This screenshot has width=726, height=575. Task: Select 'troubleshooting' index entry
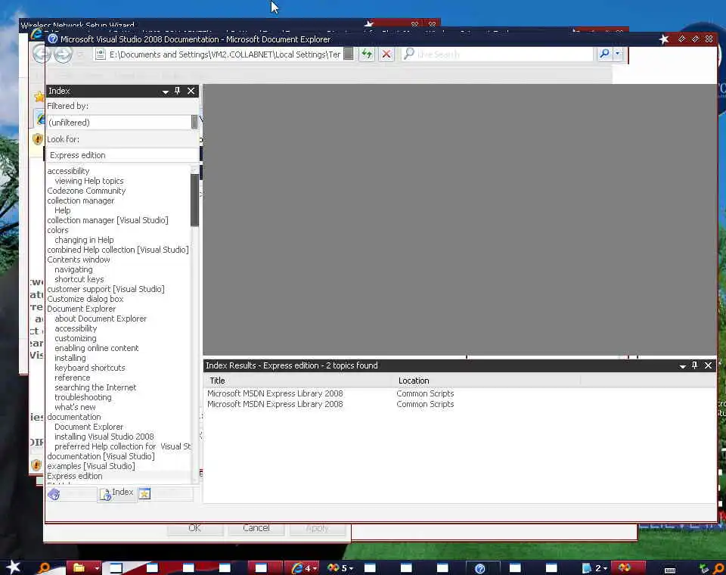(x=83, y=397)
